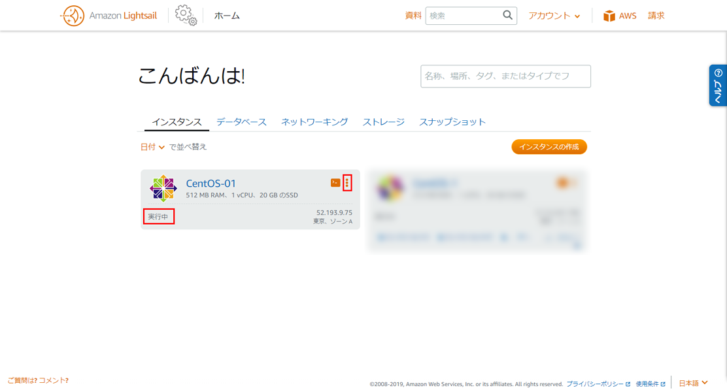This screenshot has width=727, height=392.
Task: Open the blue ヘルプ help side tab
Action: pyautogui.click(x=718, y=85)
